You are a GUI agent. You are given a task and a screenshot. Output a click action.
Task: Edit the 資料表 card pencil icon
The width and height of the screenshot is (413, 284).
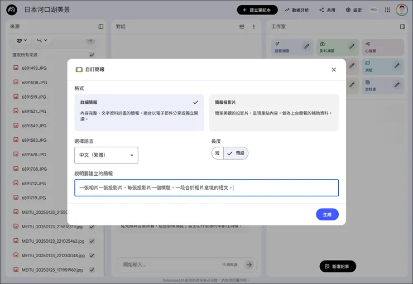point(397,85)
